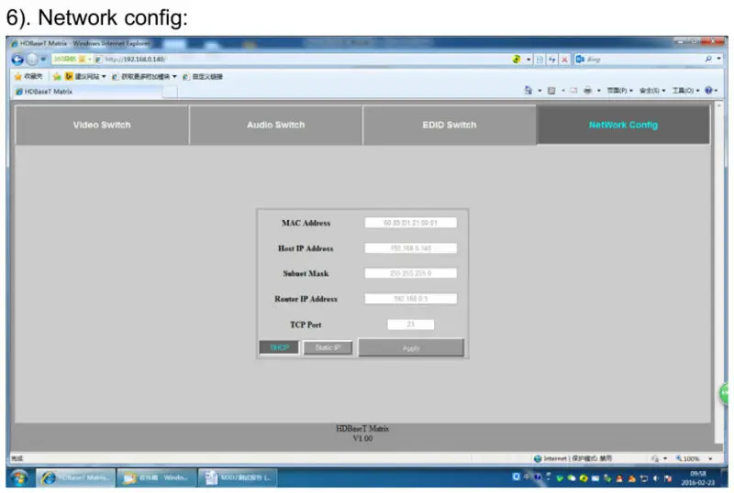The image size is (734, 493).
Task: Click the Host IP Address field
Action: pos(410,248)
